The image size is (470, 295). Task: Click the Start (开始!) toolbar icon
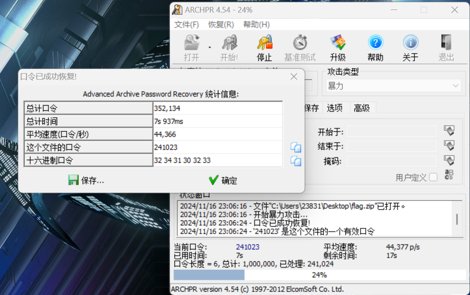coord(229,42)
